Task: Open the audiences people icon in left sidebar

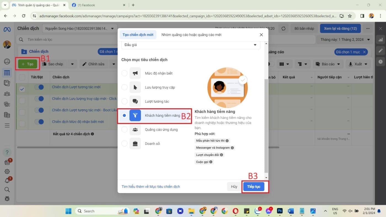Action: coord(7,94)
